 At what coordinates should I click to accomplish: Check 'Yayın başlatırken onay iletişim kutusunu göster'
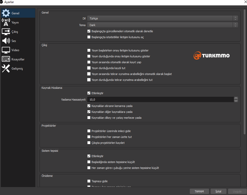(89, 50)
